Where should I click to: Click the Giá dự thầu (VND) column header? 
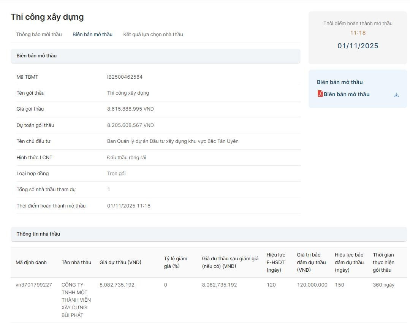click(120, 263)
